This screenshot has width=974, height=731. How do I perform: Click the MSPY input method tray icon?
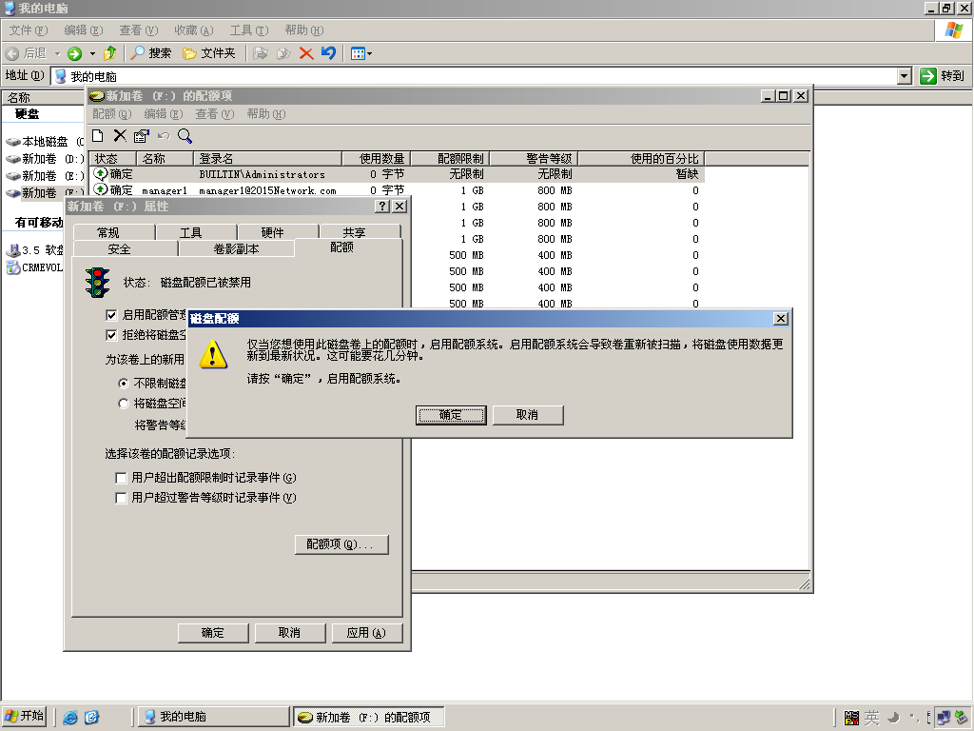pyautogui.click(x=851, y=718)
